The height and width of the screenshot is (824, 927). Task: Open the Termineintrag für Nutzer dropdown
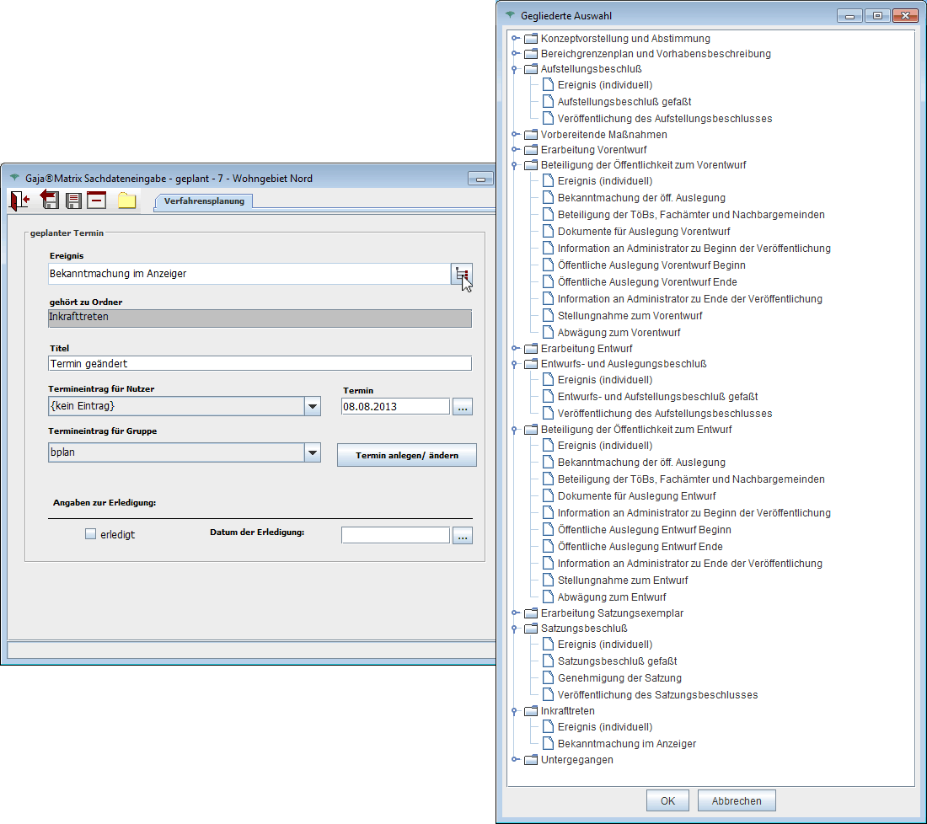coord(313,406)
